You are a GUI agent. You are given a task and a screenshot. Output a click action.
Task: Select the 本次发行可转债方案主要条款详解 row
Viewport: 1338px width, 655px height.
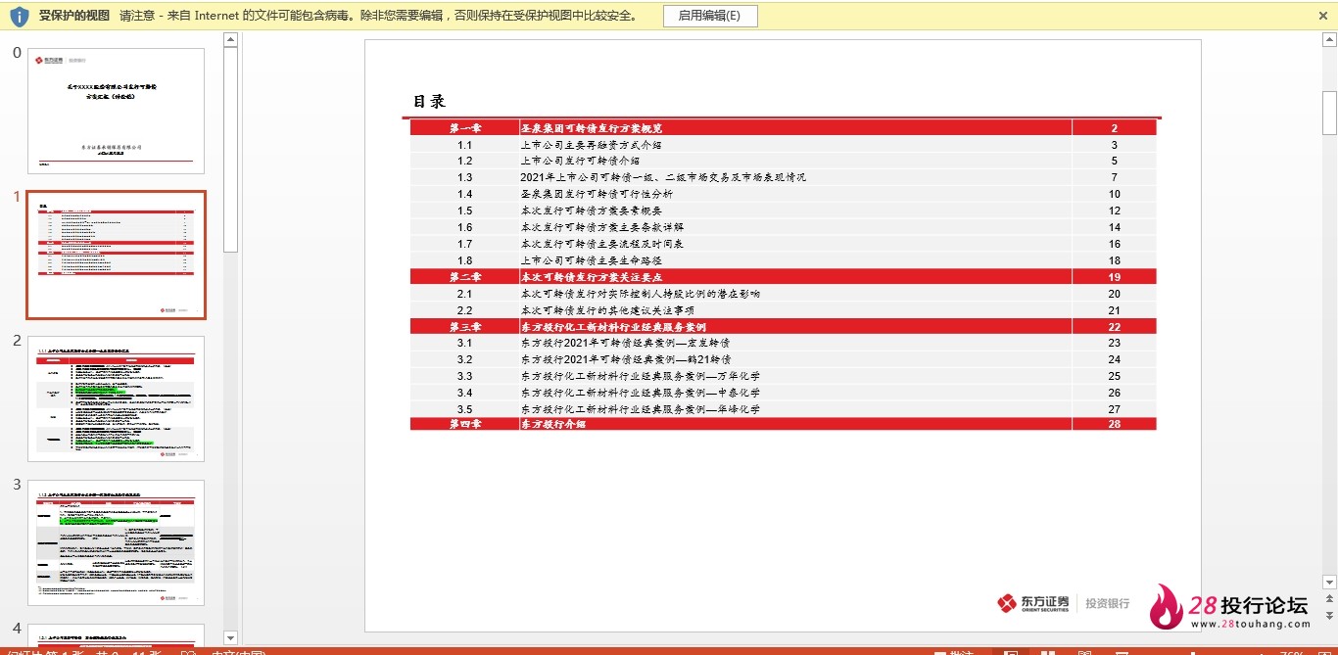point(784,227)
